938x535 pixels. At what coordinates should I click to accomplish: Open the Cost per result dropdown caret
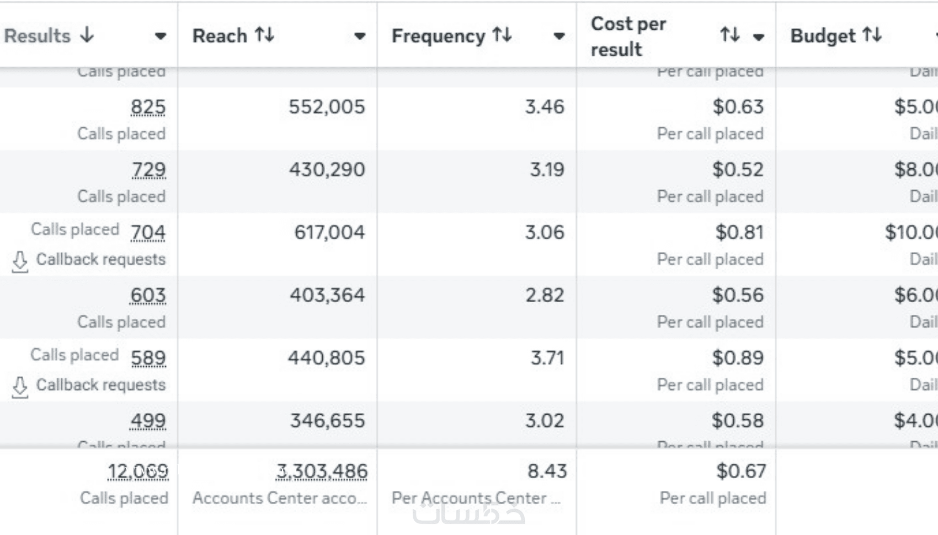coord(759,37)
